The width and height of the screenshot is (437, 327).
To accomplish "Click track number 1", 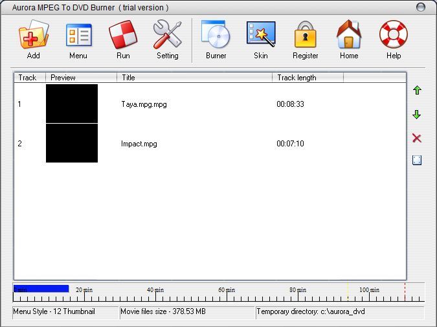I will [x=19, y=104].
